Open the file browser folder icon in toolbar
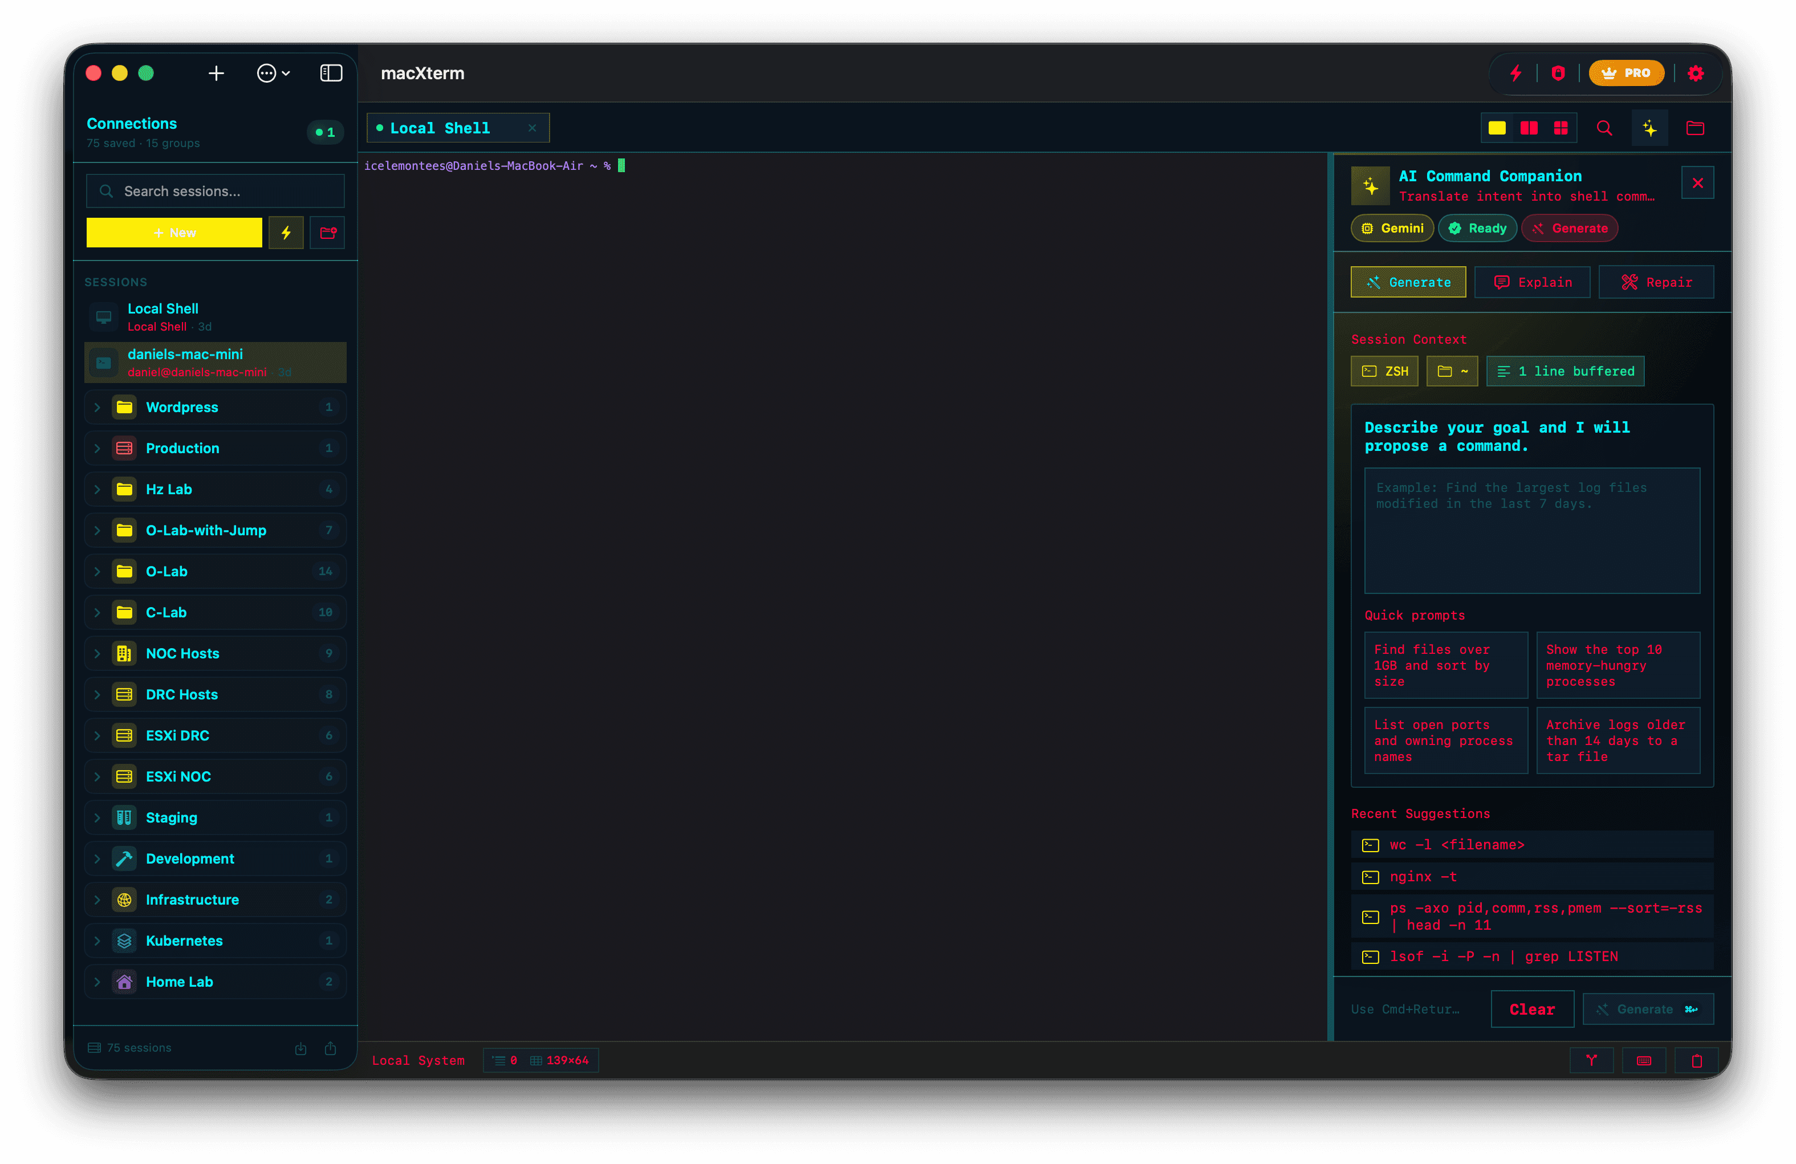 [1696, 128]
